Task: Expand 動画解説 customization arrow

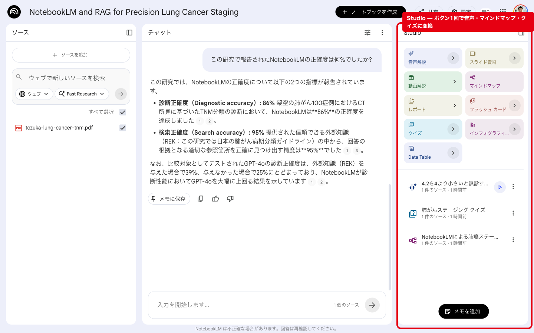Action: point(455,82)
